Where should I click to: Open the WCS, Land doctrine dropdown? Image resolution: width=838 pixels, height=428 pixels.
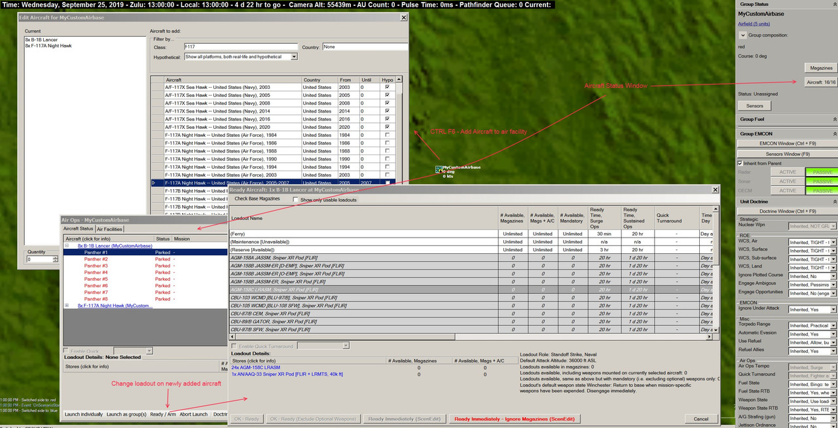833,268
